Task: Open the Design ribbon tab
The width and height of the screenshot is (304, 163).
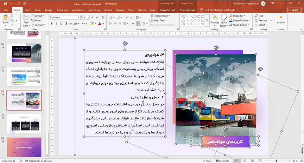Action: [x=48, y=10]
